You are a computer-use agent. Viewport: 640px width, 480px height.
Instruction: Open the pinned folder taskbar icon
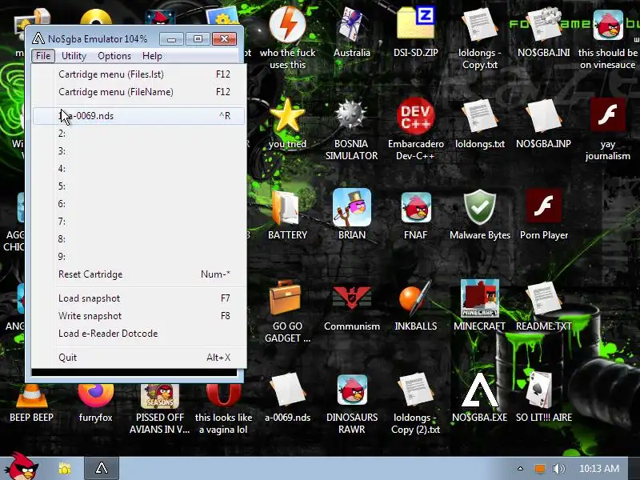pyautogui.click(x=65, y=469)
